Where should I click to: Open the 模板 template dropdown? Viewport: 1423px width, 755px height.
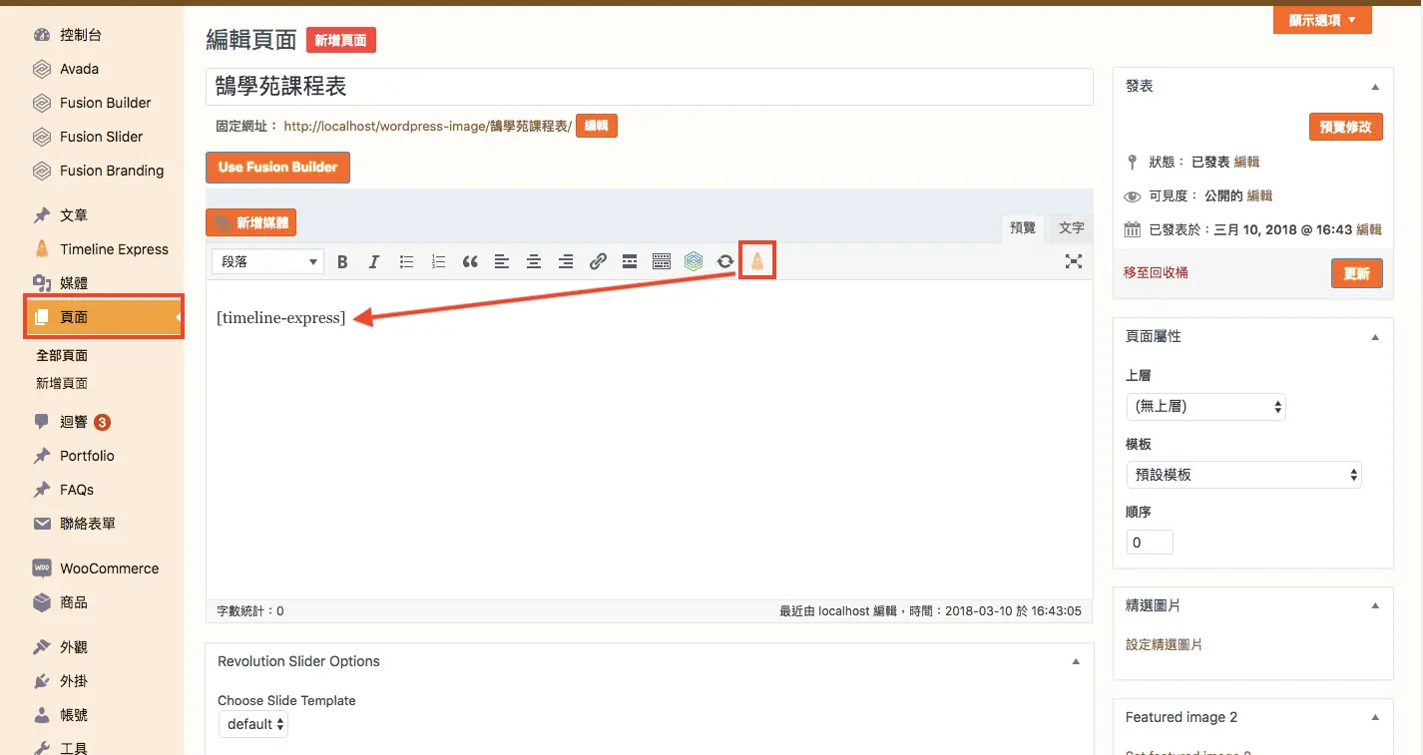point(1243,475)
